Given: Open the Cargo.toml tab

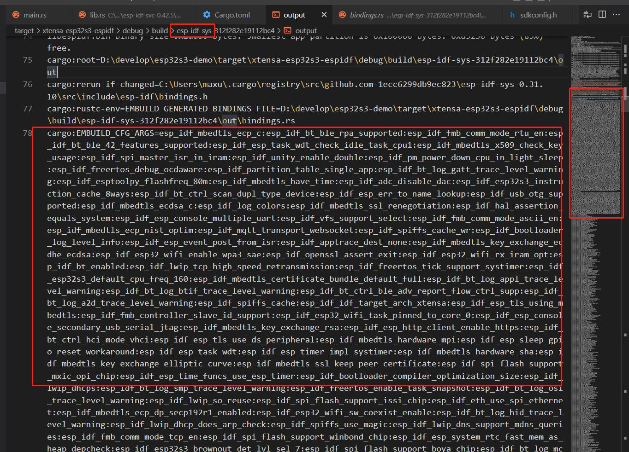Looking at the screenshot, I should 232,15.
